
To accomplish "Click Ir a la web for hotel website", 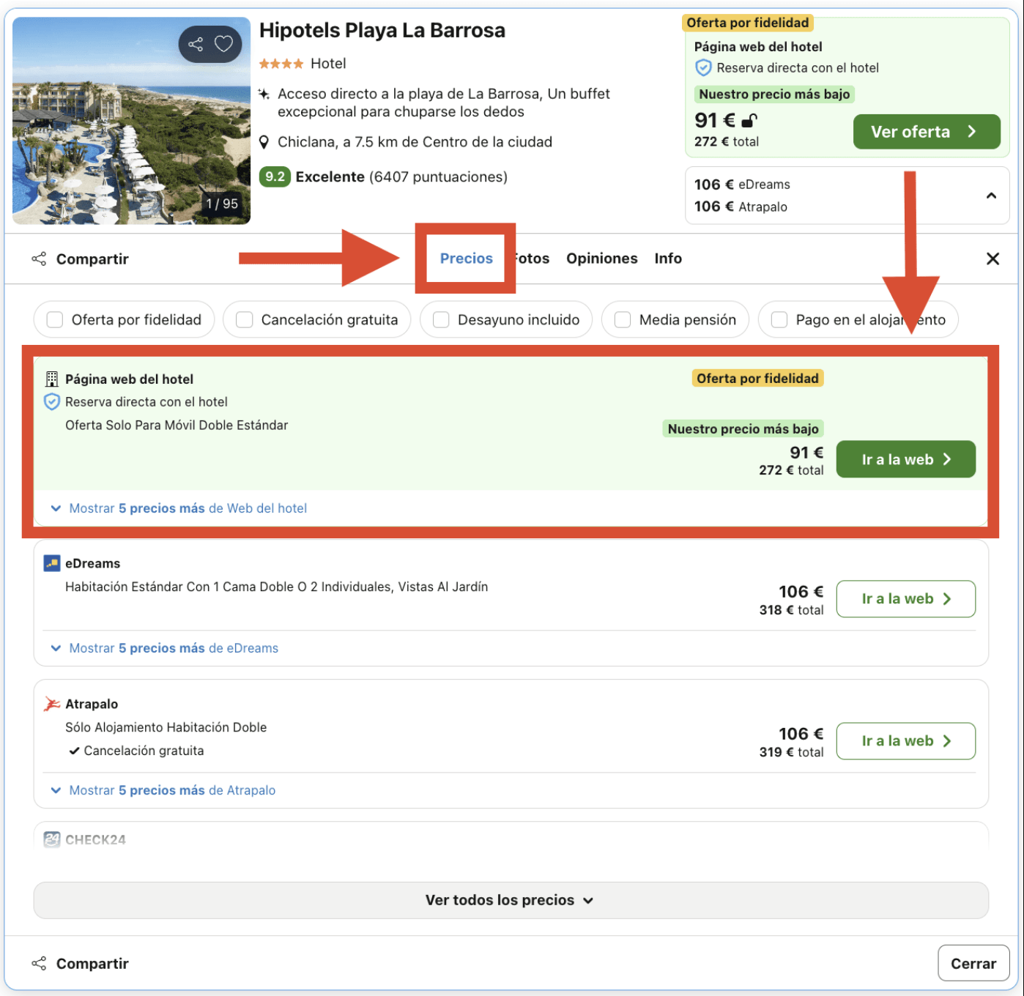I will pyautogui.click(x=905, y=459).
